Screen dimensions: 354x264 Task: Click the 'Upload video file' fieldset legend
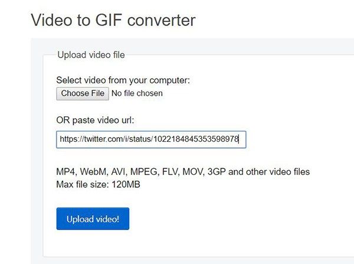pyautogui.click(x=91, y=55)
